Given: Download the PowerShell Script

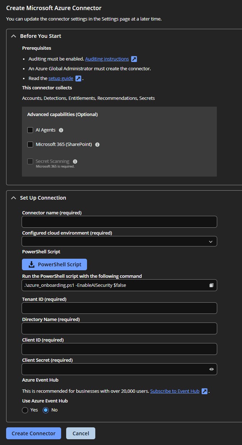Looking at the screenshot, I should [x=54, y=264].
